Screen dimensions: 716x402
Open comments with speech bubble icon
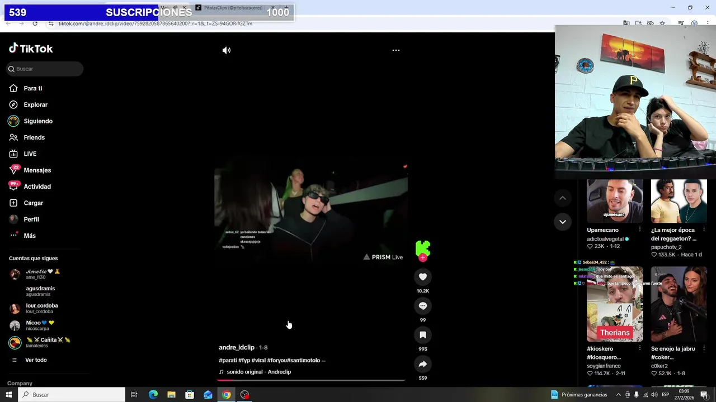point(423,306)
